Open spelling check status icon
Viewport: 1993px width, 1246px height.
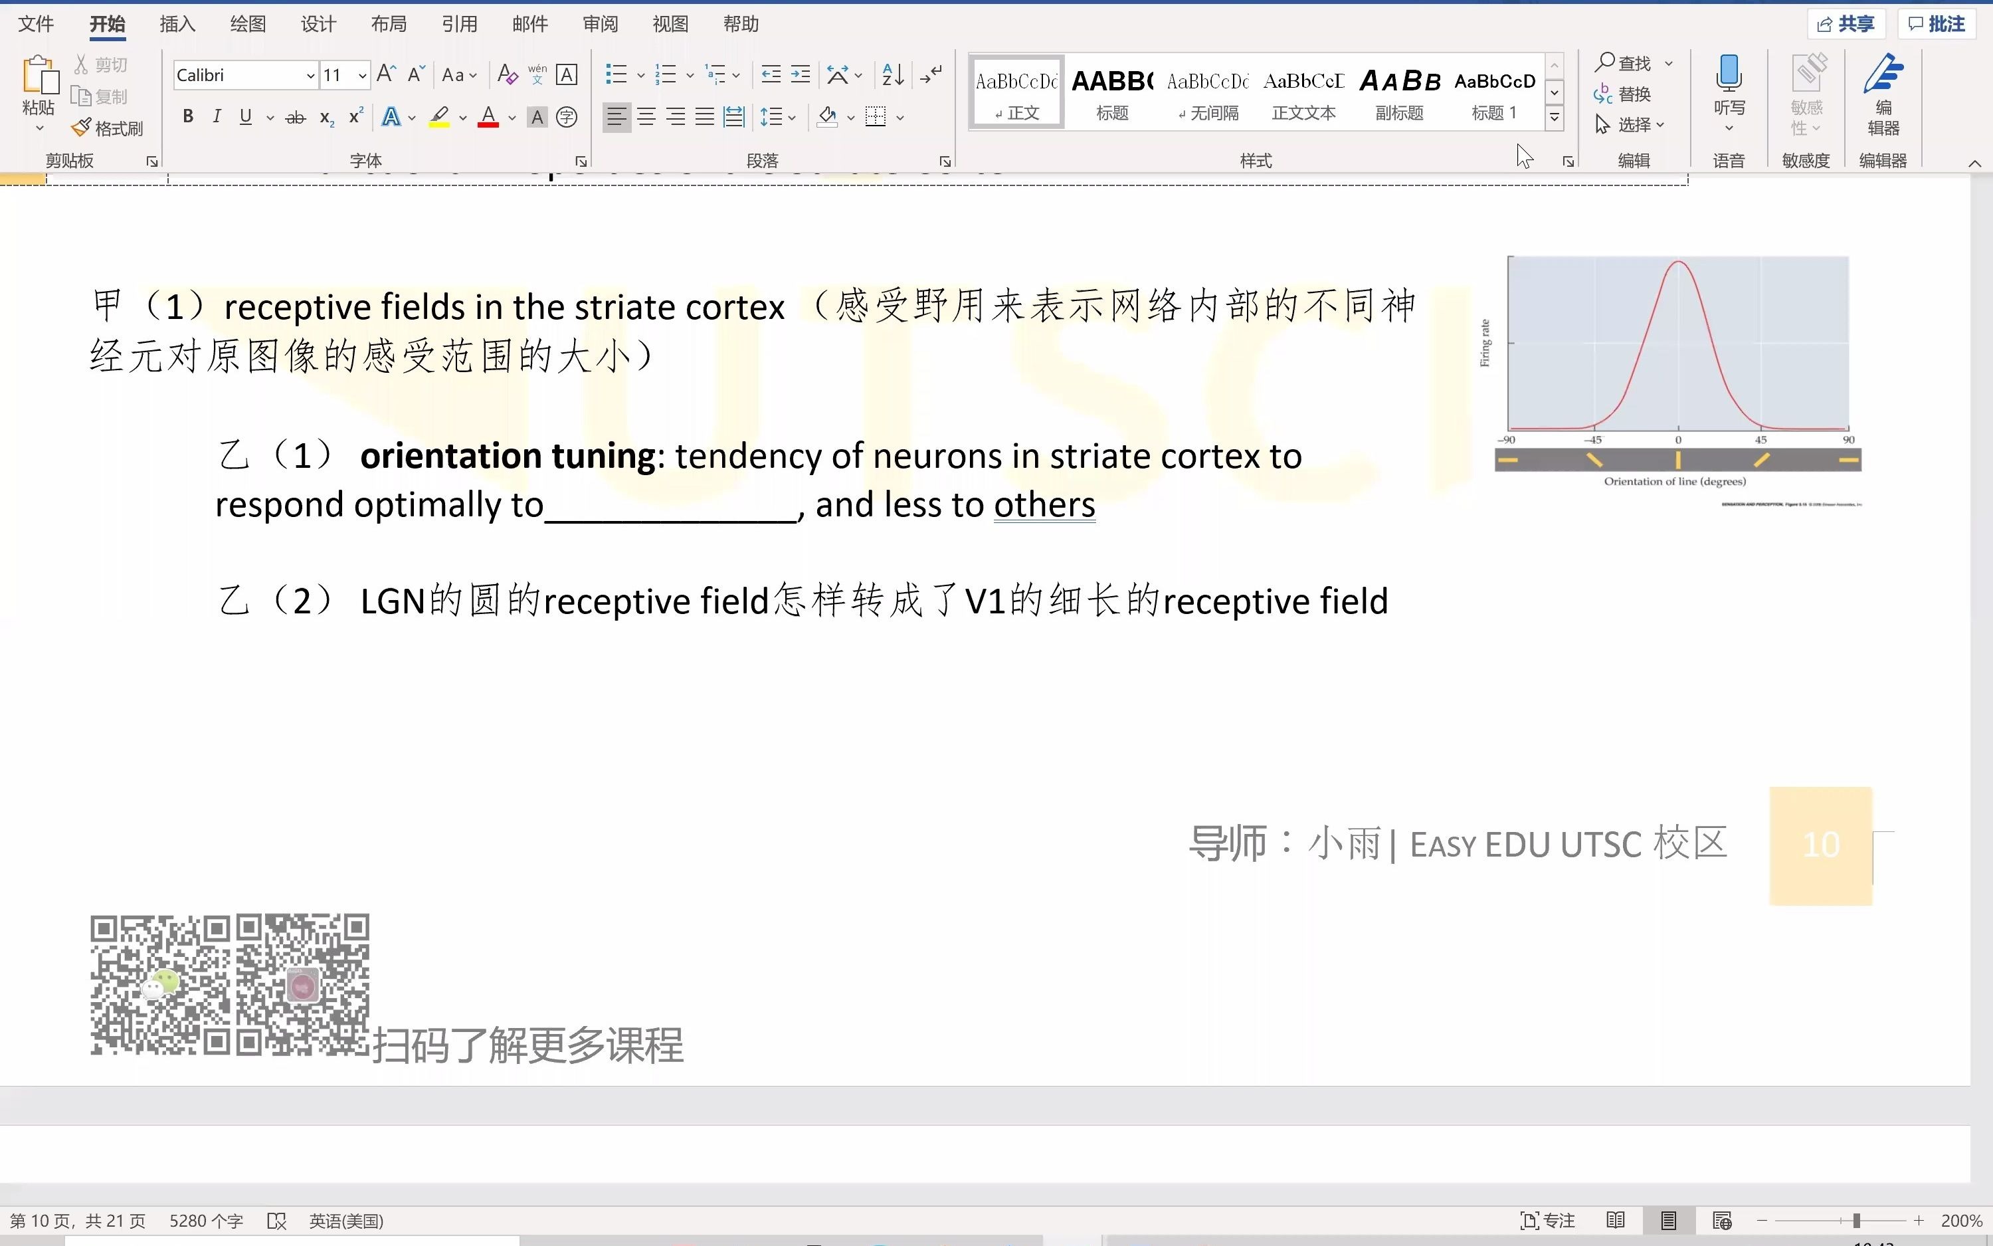coord(277,1221)
